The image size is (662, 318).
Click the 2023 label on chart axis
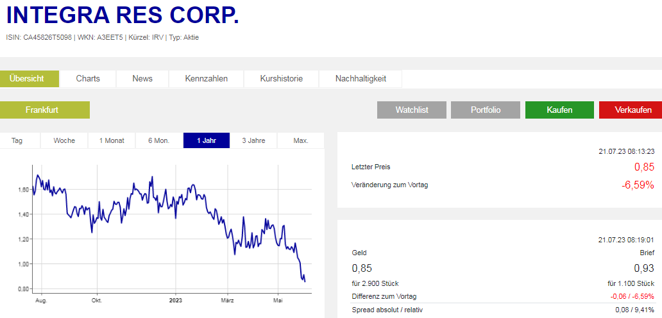176,301
